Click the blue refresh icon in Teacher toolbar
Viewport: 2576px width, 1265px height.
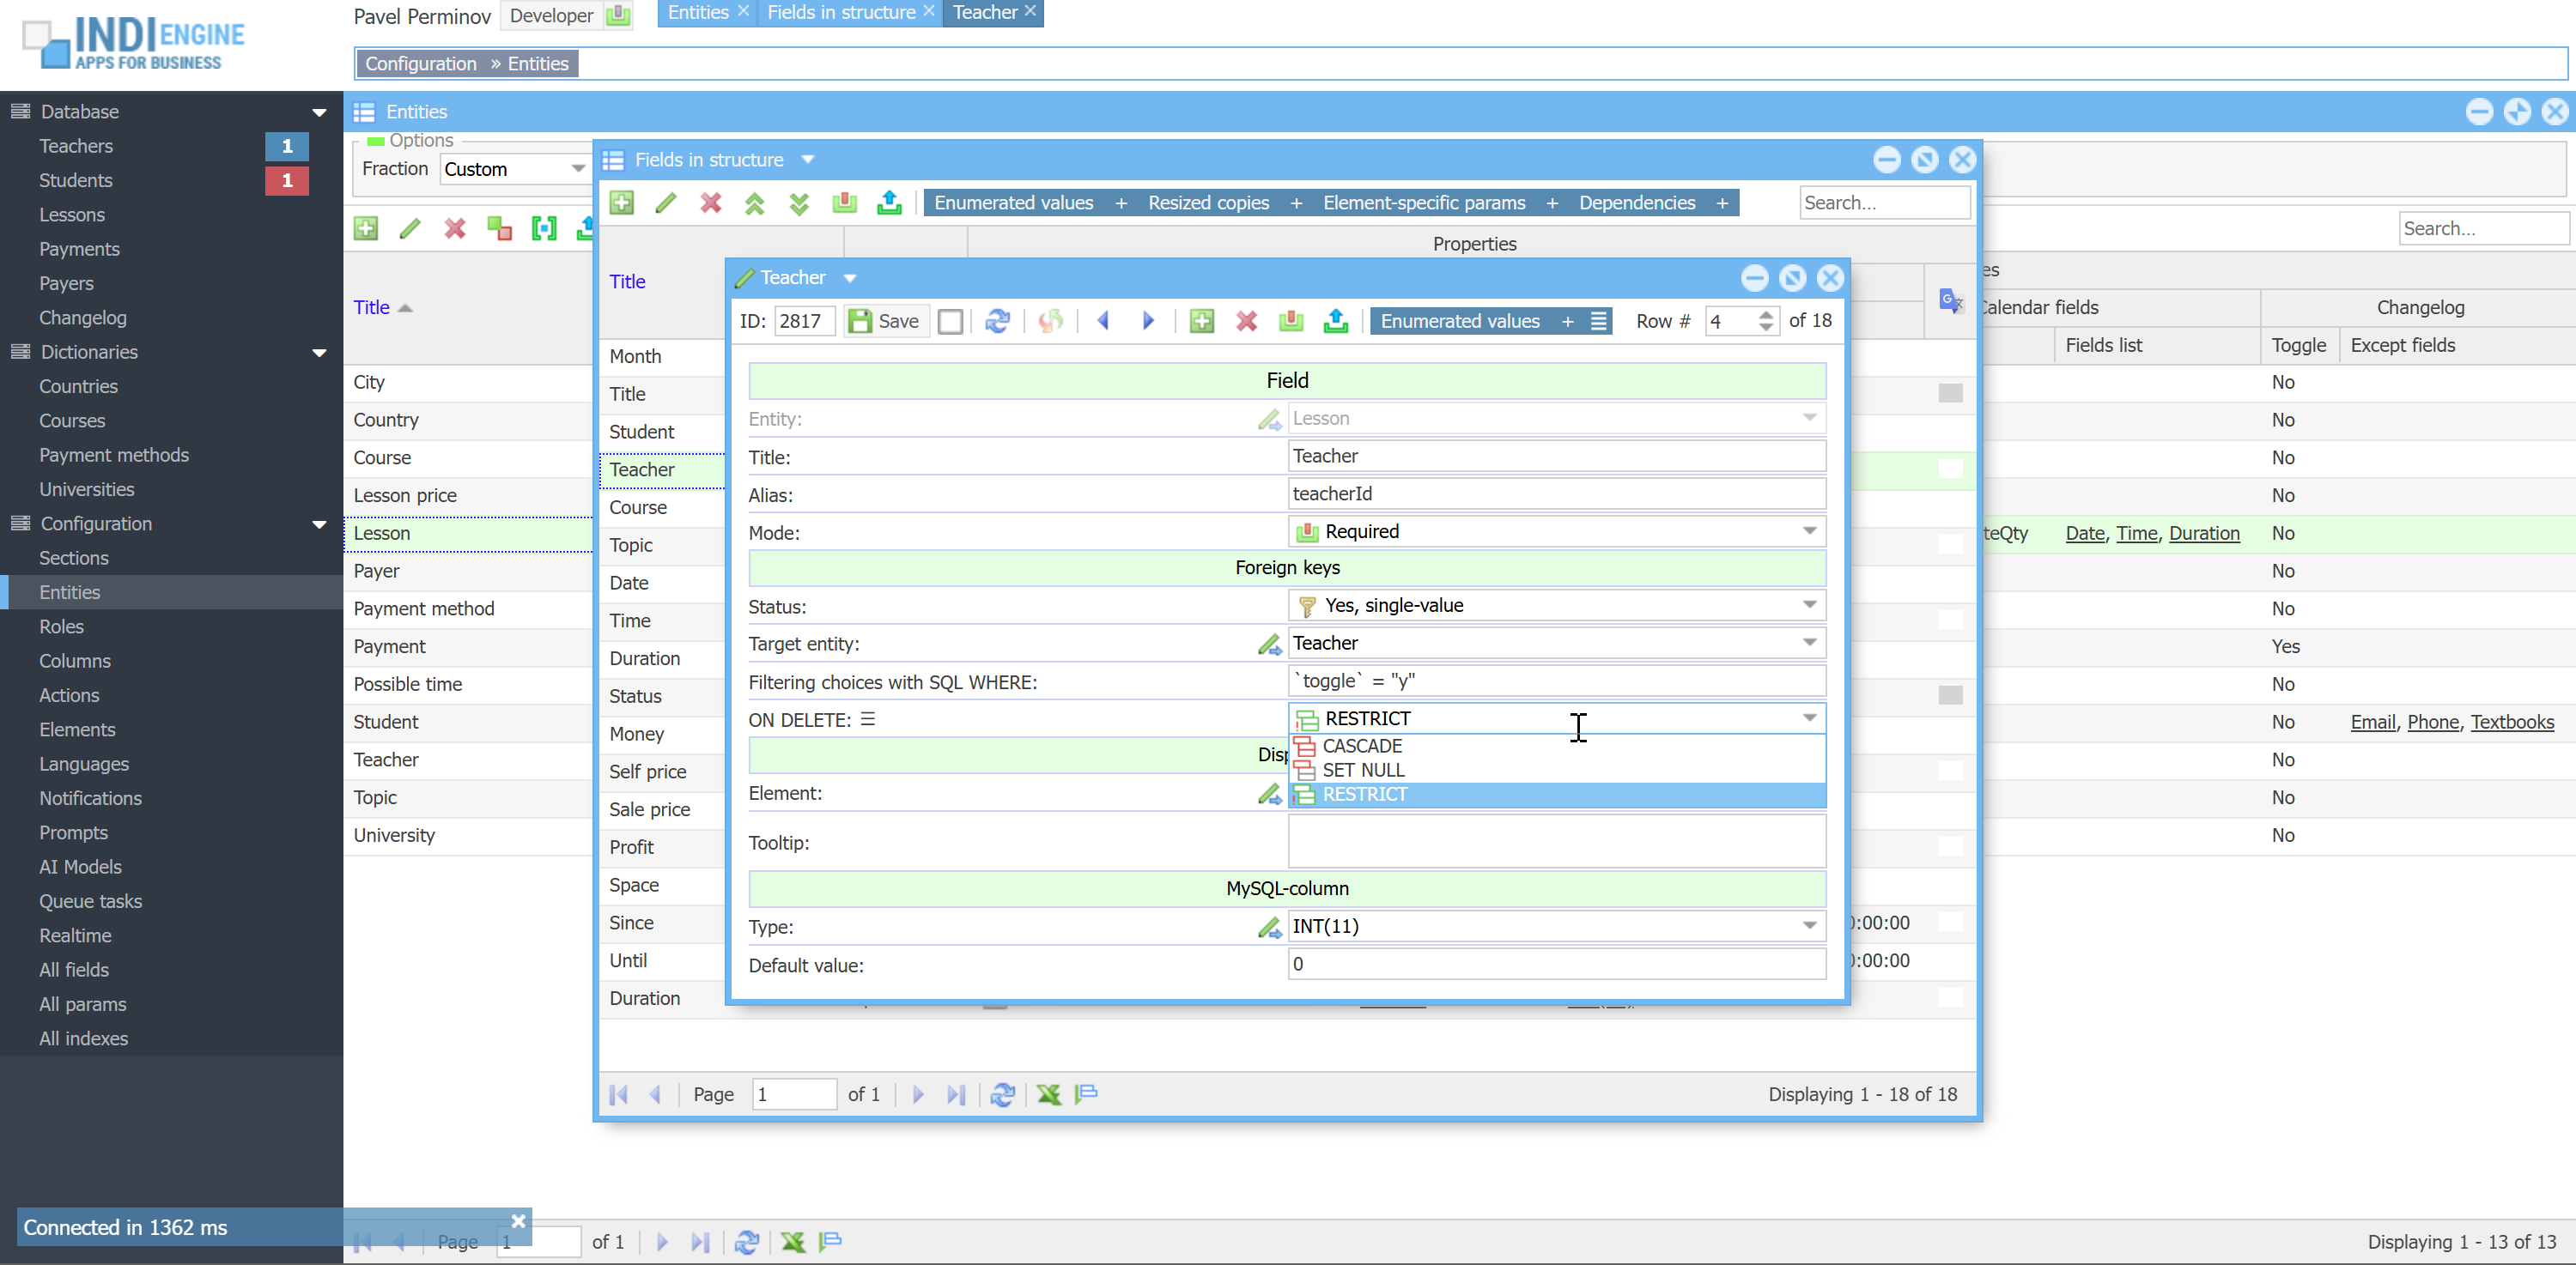coord(997,321)
